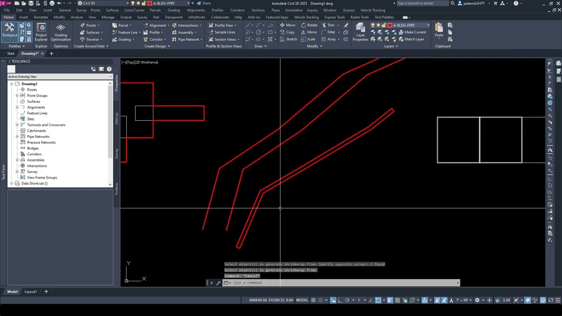562x316 pixels.
Task: Click the Make Current layer button
Action: [412, 32]
